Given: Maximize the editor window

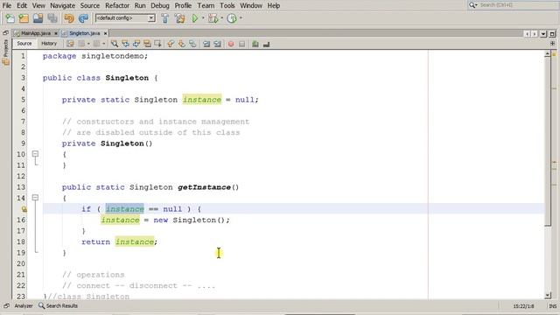Looking at the screenshot, I should 552,33.
